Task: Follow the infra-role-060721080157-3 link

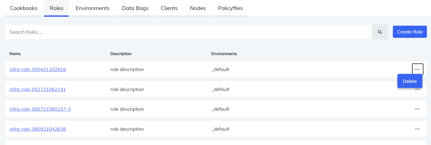Action: point(40,109)
